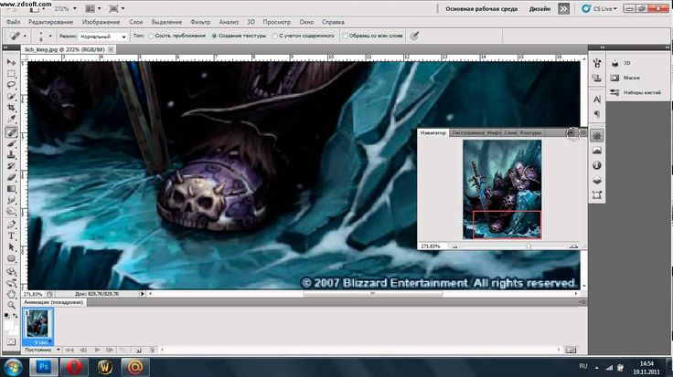Open the Наборы кистей panel
673x377 pixels.
636,92
